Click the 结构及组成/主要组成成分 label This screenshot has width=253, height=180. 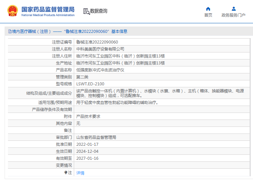coord(49,93)
